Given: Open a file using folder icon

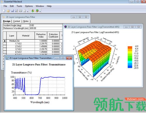Looking at the screenshot, I should tap(8, 11).
